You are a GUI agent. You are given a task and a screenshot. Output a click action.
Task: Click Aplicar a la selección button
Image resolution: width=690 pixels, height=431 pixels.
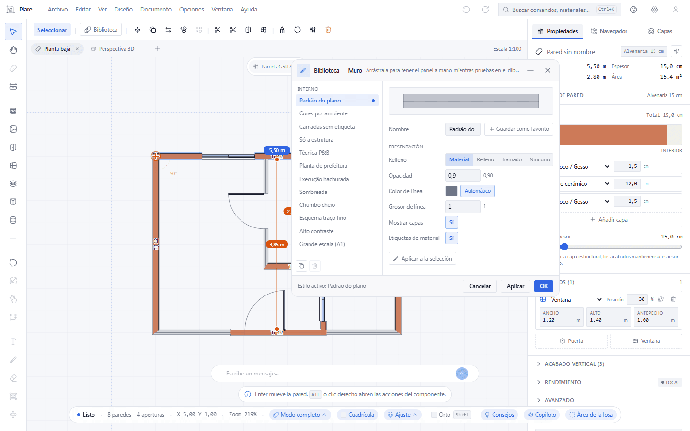[422, 259]
